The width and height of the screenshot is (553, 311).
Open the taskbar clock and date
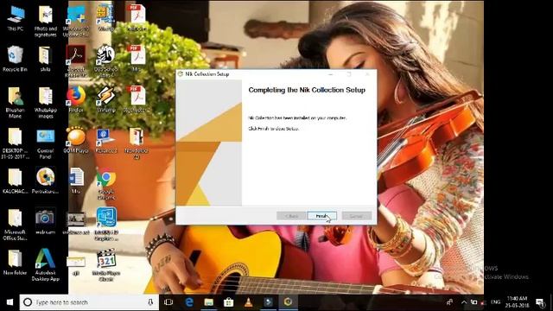(x=517, y=302)
